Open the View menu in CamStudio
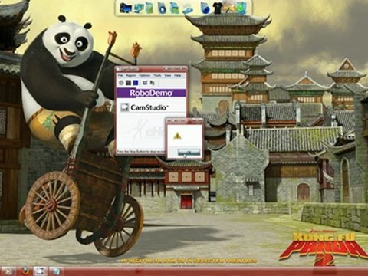 [167, 76]
